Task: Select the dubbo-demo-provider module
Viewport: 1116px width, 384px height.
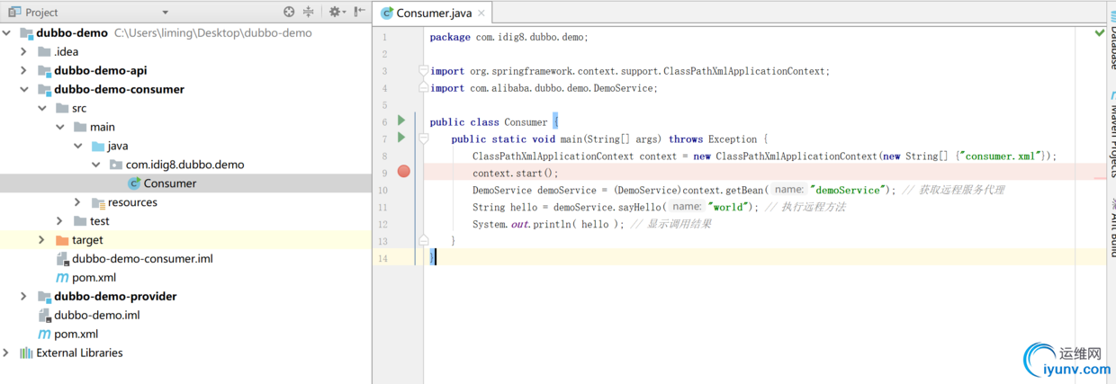Action: (x=115, y=296)
